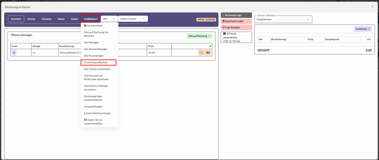Screen dimensions: 379x160
Task: Choose Vorauszahlungen in the Funktionen menu
Action: pyautogui.click(x=93, y=106)
